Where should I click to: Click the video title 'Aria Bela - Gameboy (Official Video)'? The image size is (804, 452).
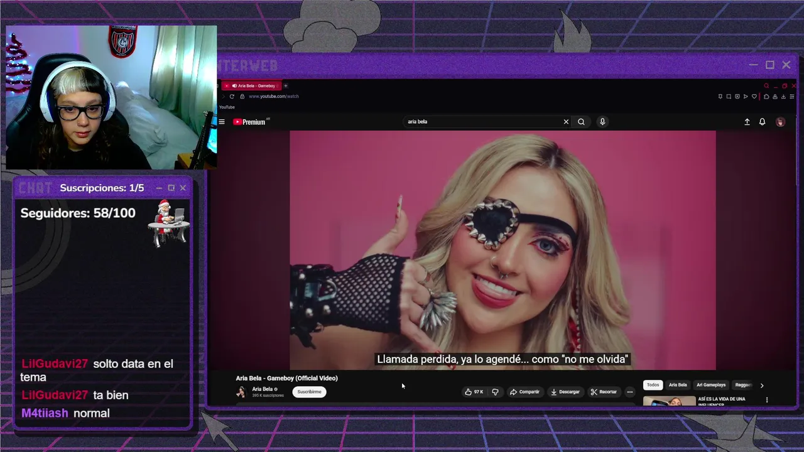pyautogui.click(x=286, y=378)
